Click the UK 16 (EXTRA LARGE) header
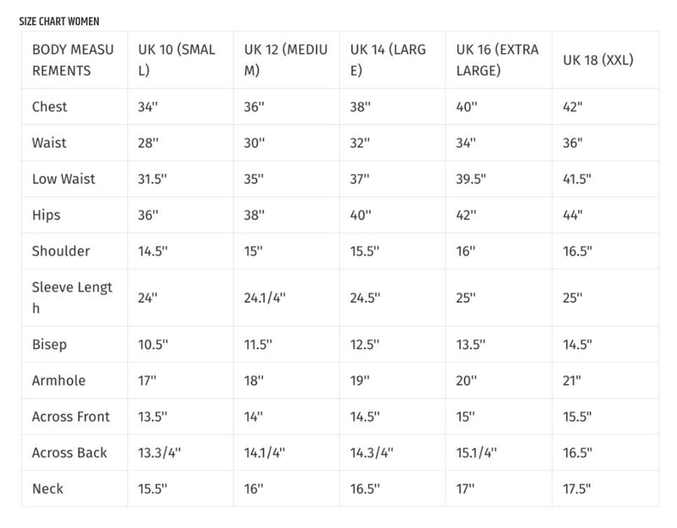Viewport: 677px width, 528px height. point(498,60)
